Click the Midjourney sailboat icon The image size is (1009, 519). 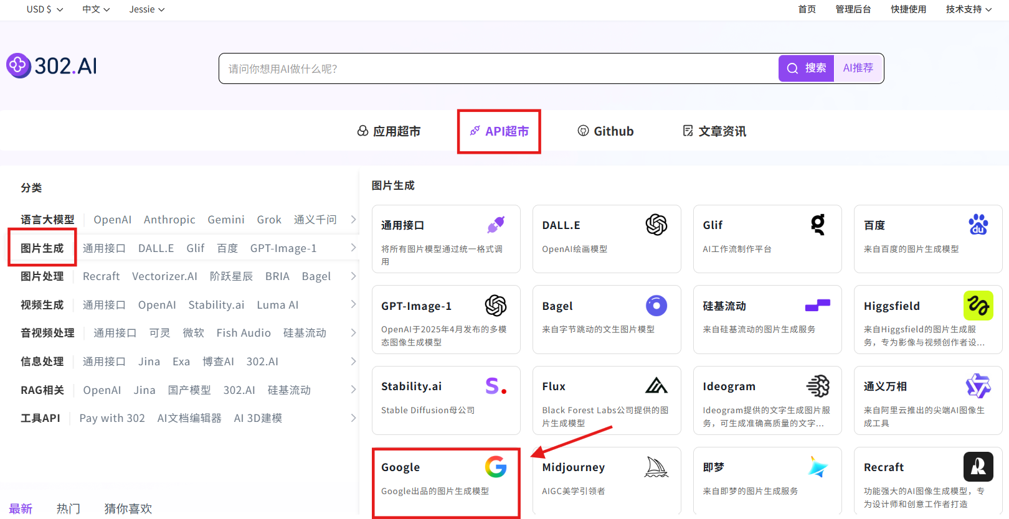(656, 467)
